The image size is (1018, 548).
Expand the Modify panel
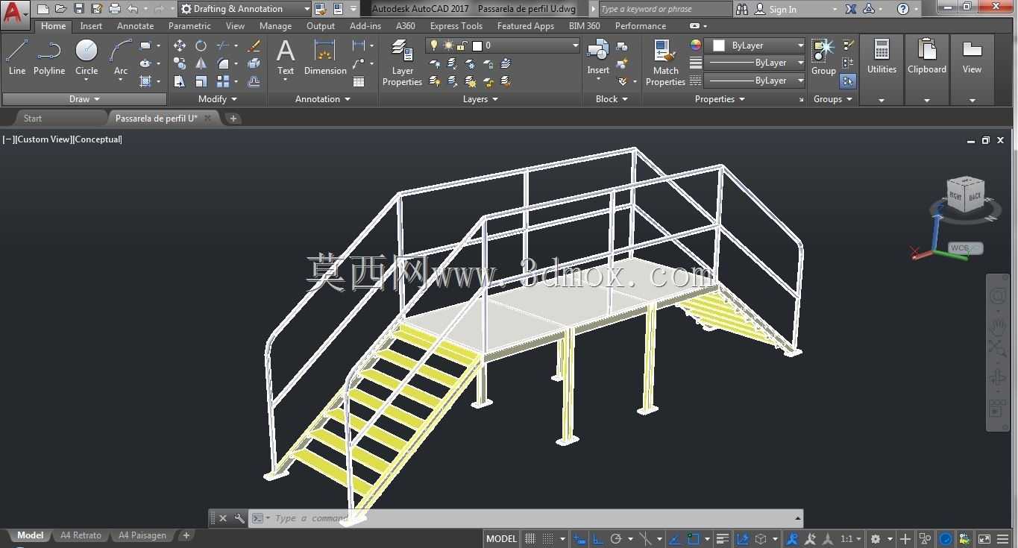coord(218,98)
